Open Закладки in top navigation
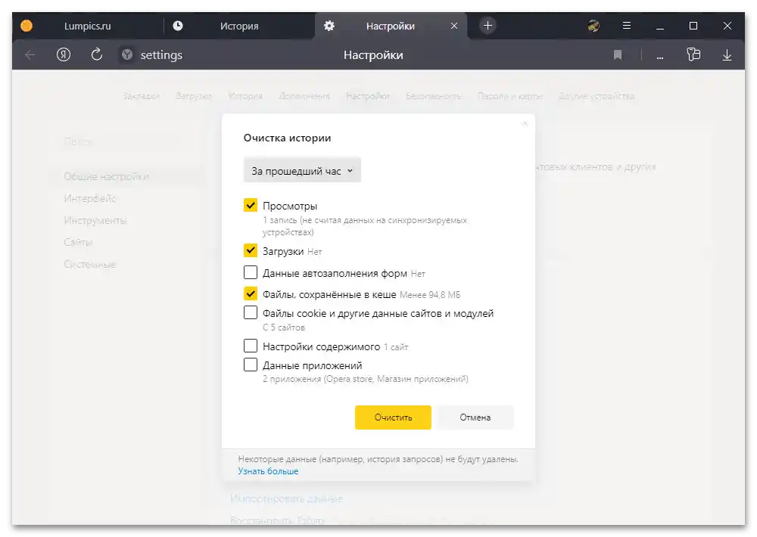757x537 pixels. [x=141, y=96]
